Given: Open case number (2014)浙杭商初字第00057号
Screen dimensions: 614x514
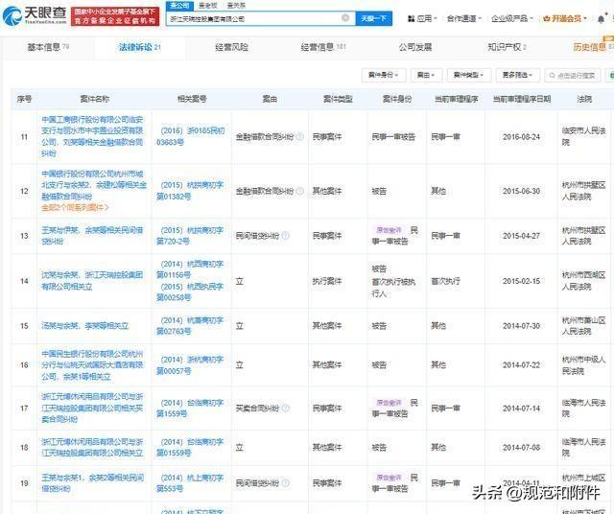Looking at the screenshot, I should click(x=191, y=364).
